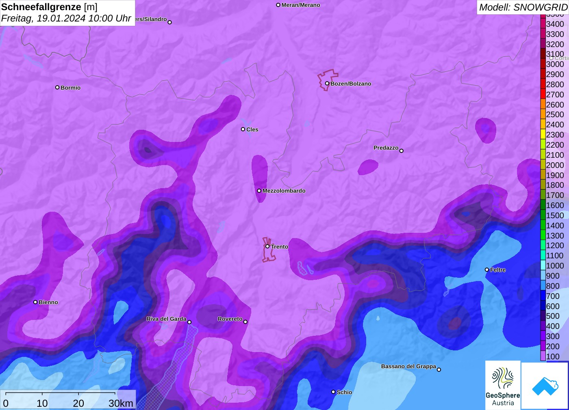The width and height of the screenshot is (569, 410).
Task: Select the Riva del Garda marker
Action: click(189, 322)
